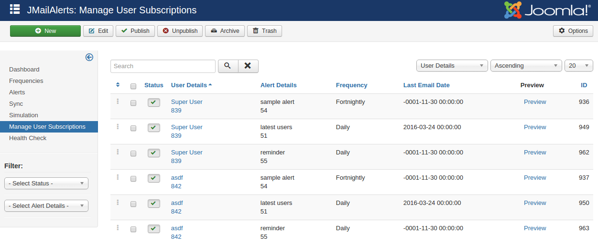Run search with the magnifier button
The height and width of the screenshot is (245, 598).
pyautogui.click(x=228, y=66)
